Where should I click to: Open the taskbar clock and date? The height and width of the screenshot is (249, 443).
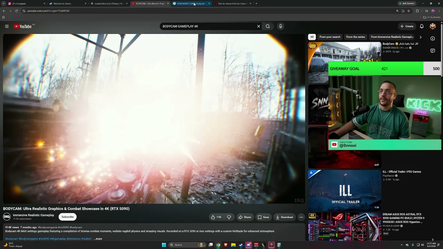coord(431,245)
